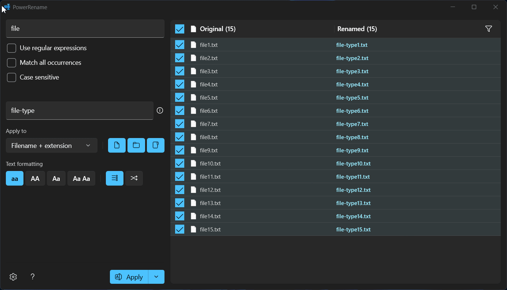Select title case 'Aa' formatting
Viewport: 507px width, 290px height.
coord(56,178)
